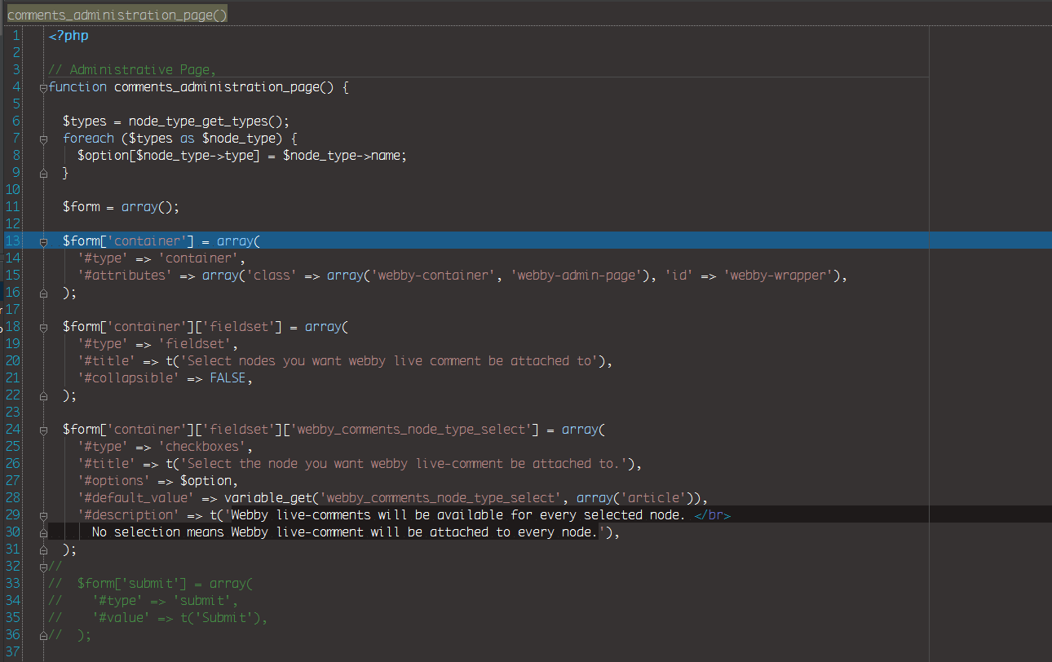Collapse the #description wrapped-line fold

click(x=42, y=514)
